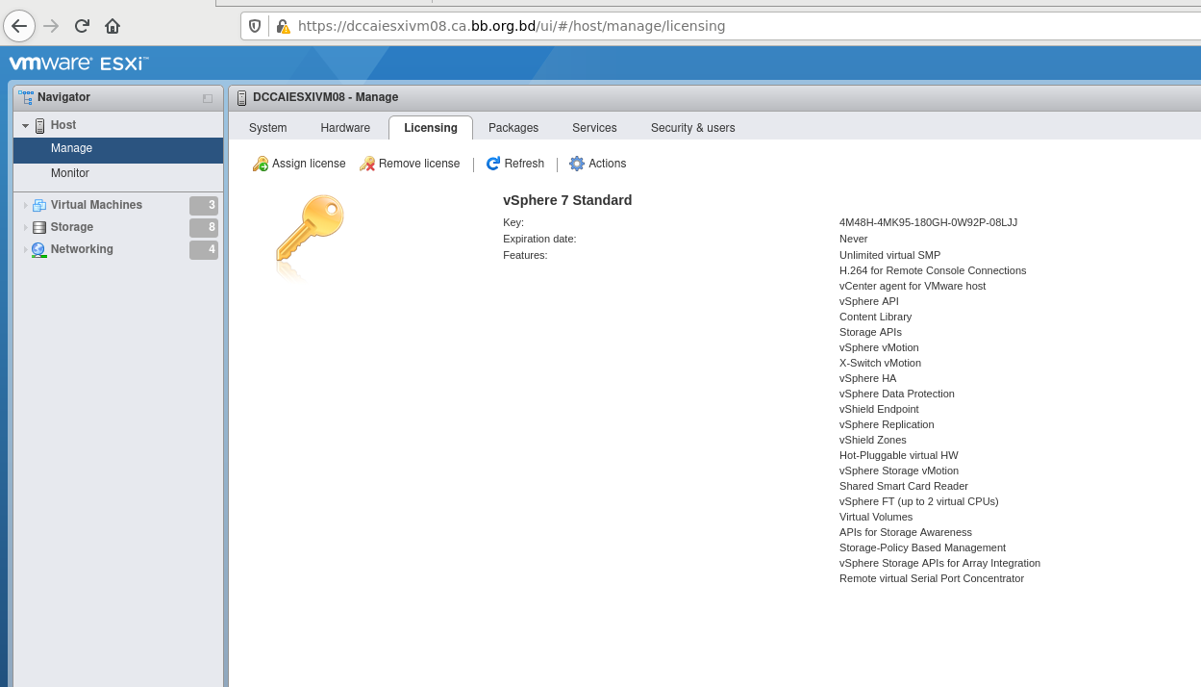Viewport: 1201px width, 687px height.
Task: Click the Remove license key icon
Action: (x=367, y=164)
